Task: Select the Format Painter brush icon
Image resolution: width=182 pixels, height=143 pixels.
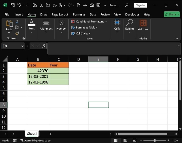Action: click(x=17, y=33)
